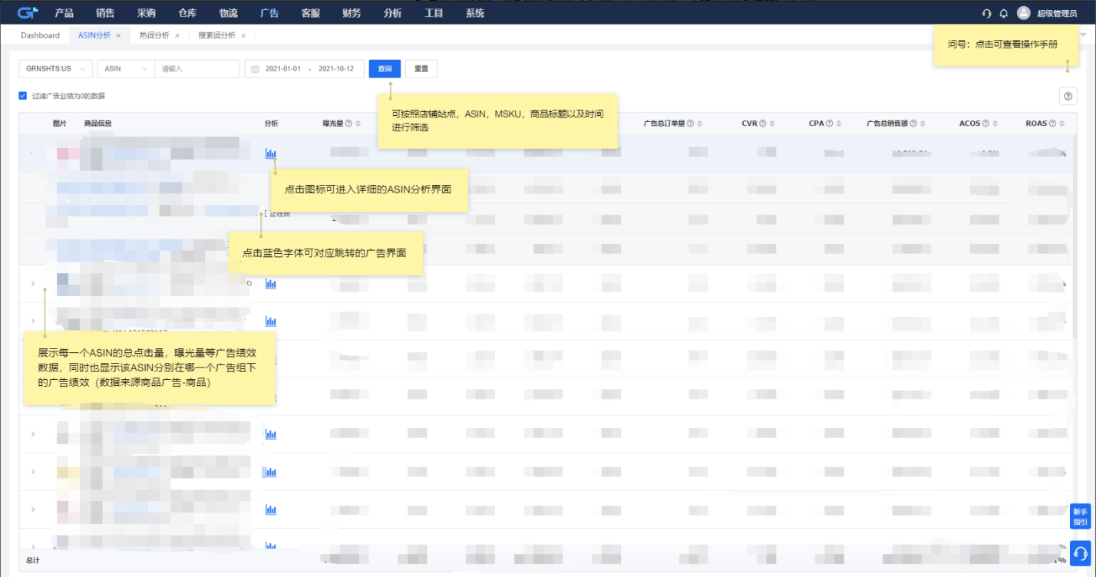The height and width of the screenshot is (577, 1096).
Task: Click the question mark operation manual button
Action: point(1068,96)
